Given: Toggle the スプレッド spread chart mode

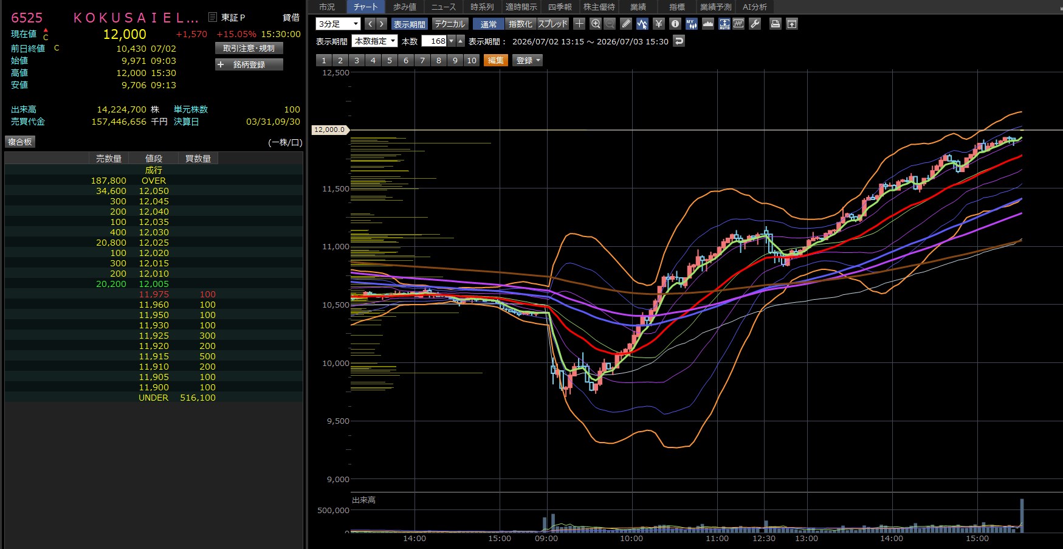Looking at the screenshot, I should [552, 24].
